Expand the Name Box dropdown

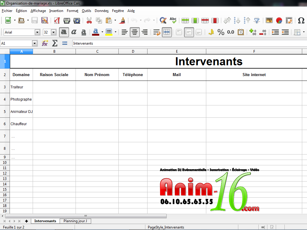point(35,43)
